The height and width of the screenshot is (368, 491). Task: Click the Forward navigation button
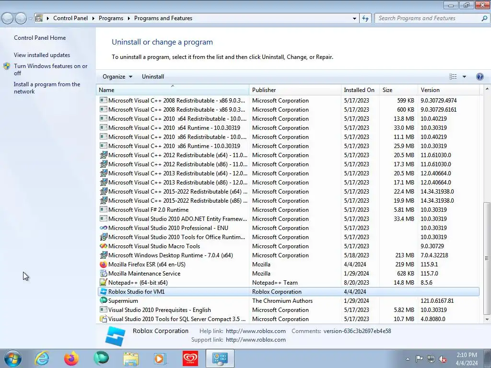pos(21,19)
